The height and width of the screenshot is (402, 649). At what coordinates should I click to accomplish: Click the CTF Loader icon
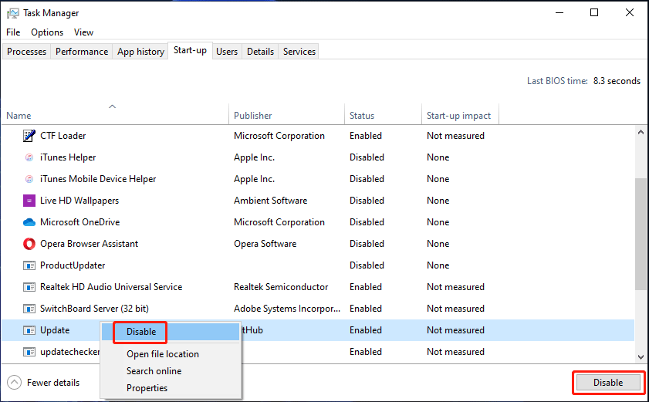pos(29,136)
